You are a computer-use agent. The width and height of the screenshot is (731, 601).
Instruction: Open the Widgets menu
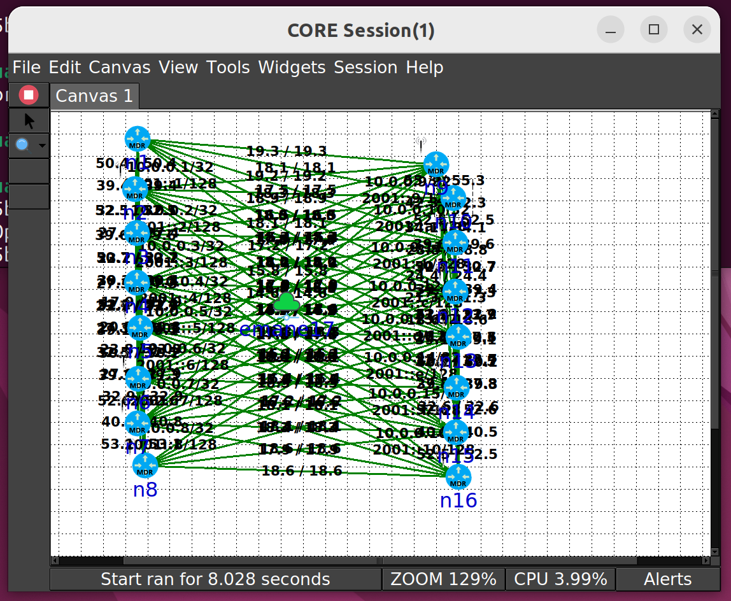(291, 67)
